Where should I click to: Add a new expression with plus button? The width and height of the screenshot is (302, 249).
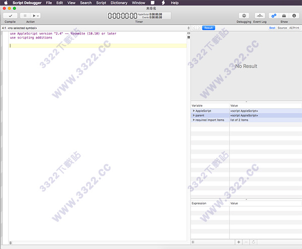pos(239,242)
